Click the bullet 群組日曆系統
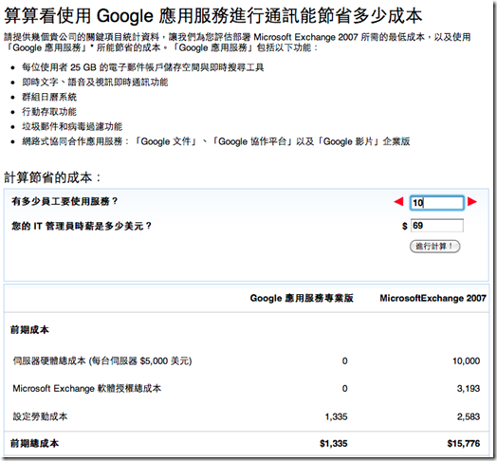 coord(49,97)
